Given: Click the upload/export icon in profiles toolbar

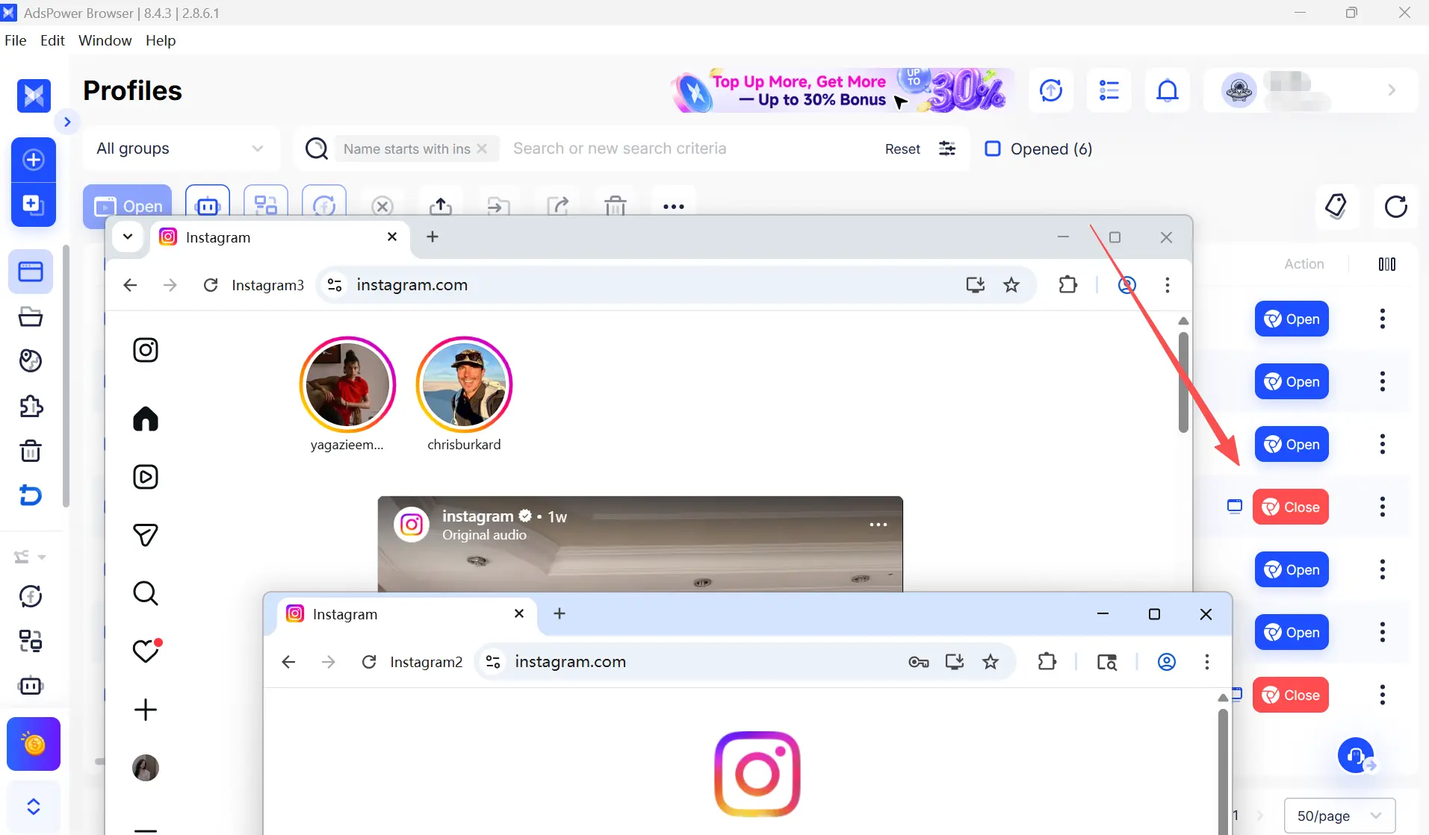Looking at the screenshot, I should pos(441,205).
